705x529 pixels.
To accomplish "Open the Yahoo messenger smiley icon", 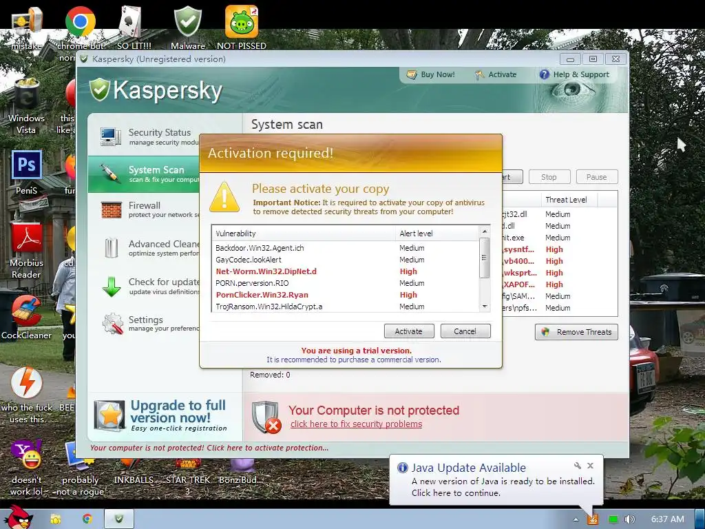I will [27, 455].
